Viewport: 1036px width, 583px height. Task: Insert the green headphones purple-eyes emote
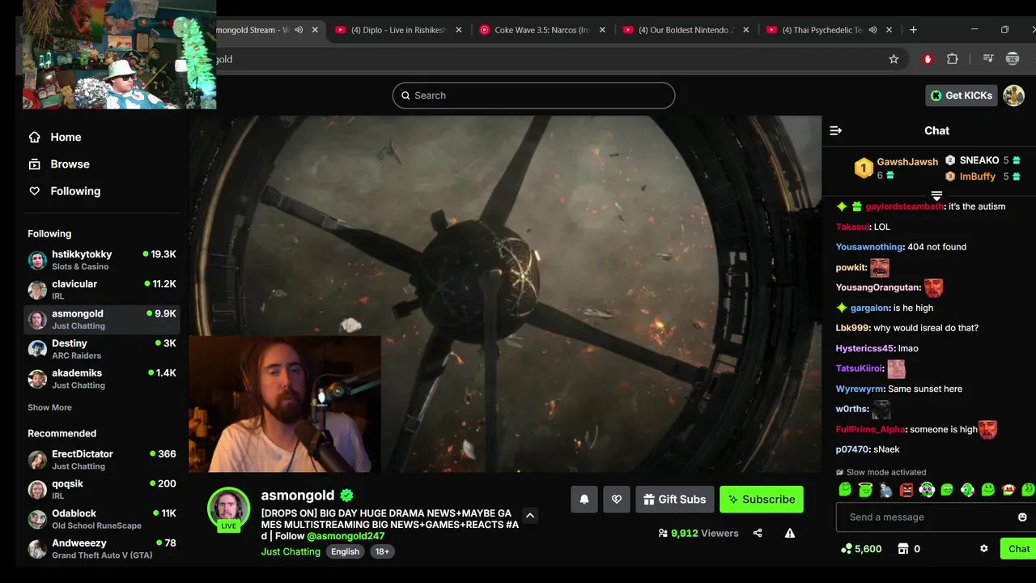pos(927,490)
